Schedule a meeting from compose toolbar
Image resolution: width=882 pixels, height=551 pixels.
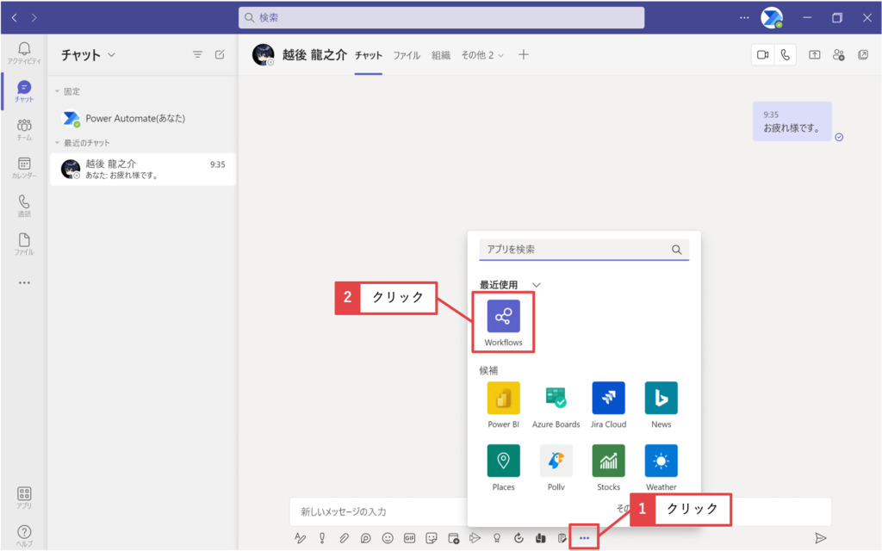[x=453, y=538]
